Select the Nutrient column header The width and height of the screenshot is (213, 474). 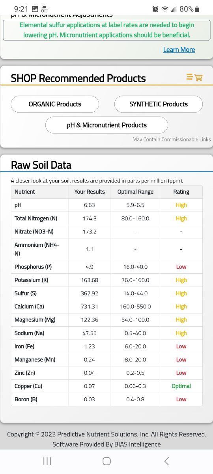click(x=25, y=192)
